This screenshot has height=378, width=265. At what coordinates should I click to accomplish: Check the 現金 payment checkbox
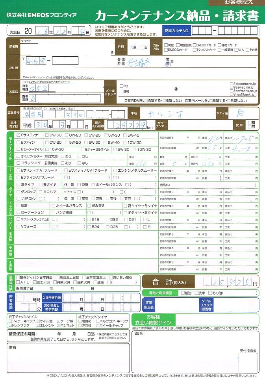click(x=166, y=45)
